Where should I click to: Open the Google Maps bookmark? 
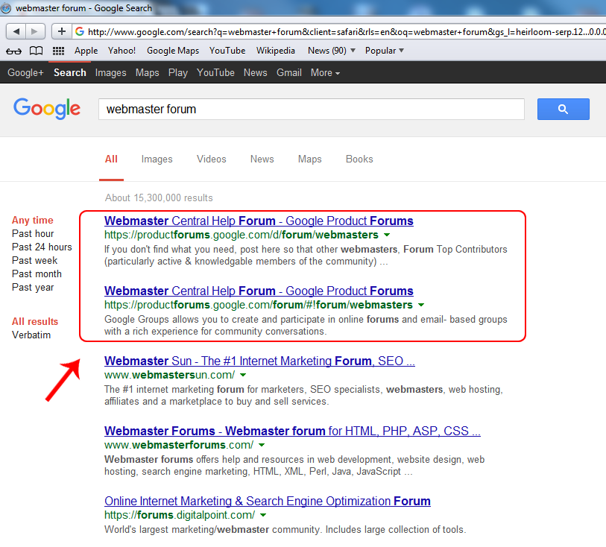click(x=173, y=51)
